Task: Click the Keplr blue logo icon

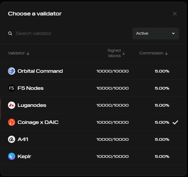Action: pyautogui.click(x=11, y=156)
